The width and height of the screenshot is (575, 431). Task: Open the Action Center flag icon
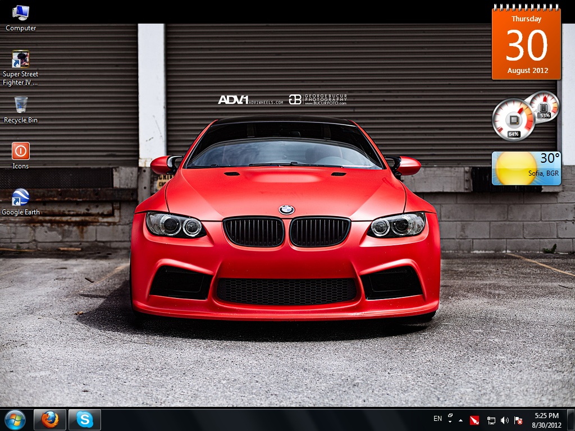518,420
